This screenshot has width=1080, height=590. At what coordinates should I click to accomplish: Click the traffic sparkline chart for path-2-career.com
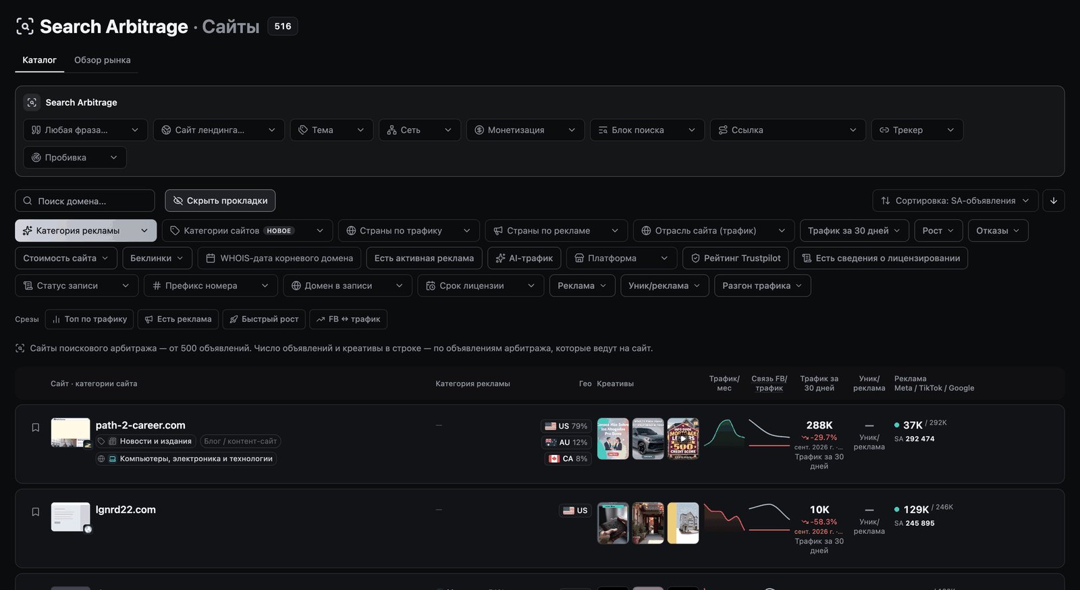(724, 433)
